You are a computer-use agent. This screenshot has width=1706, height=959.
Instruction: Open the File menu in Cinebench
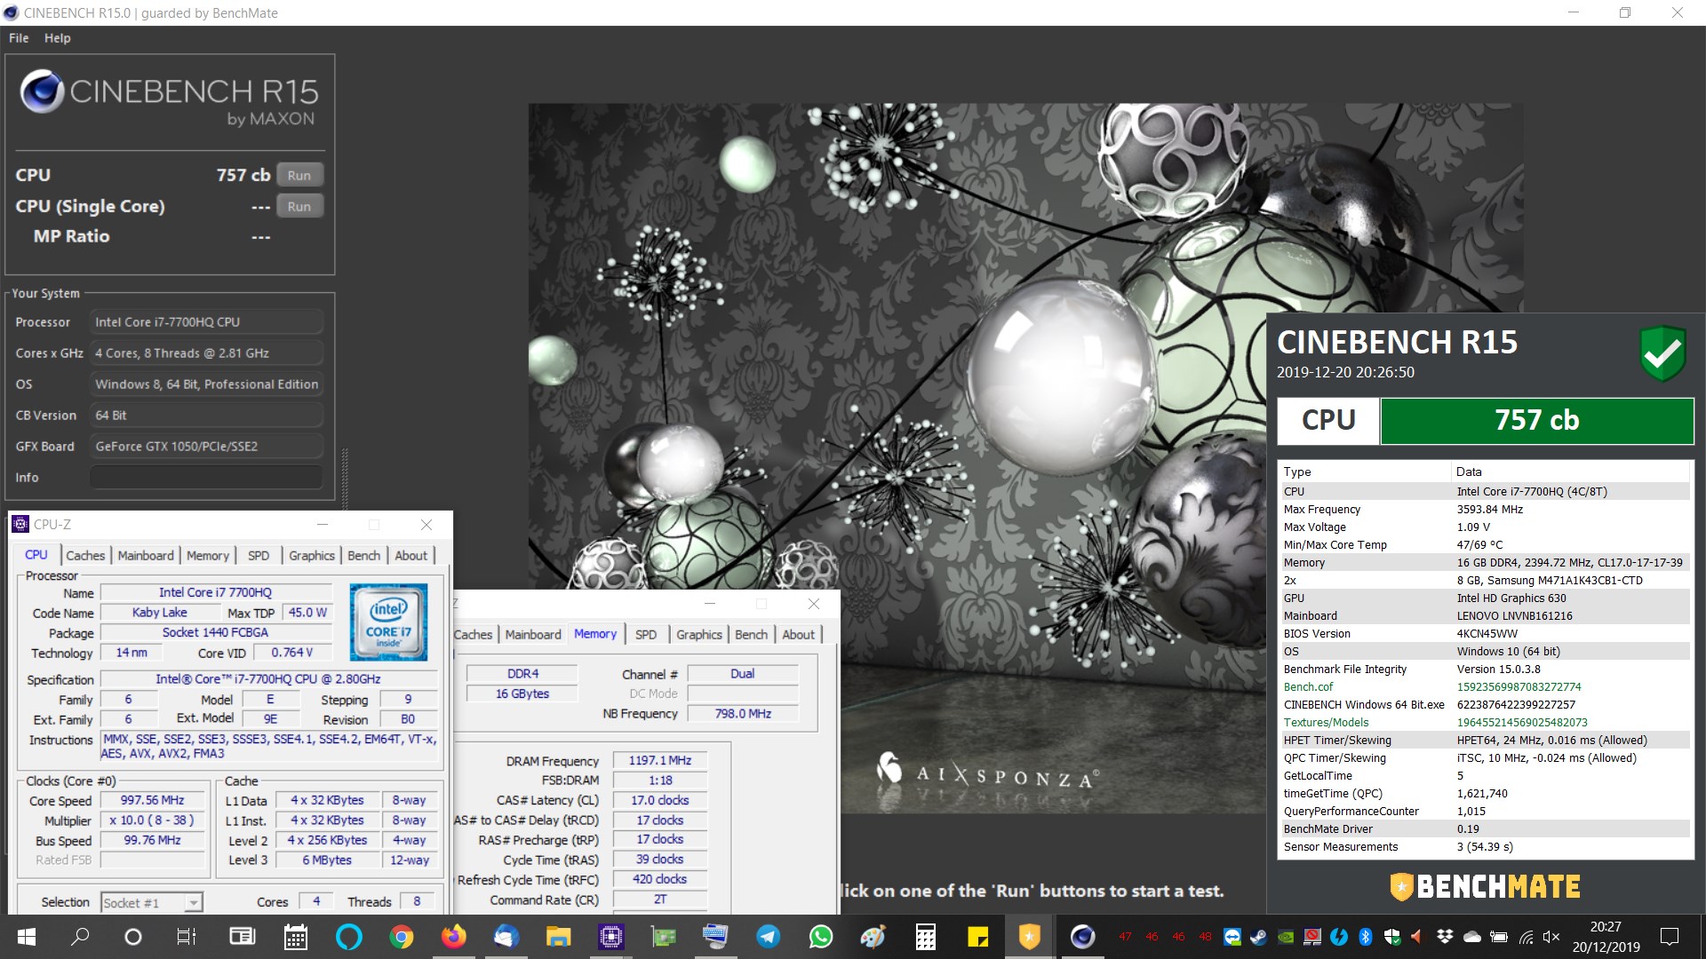pyautogui.click(x=19, y=38)
